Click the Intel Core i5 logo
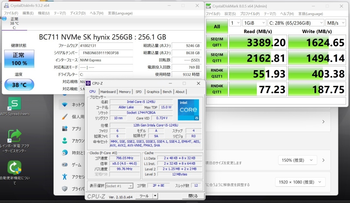Screen dimensions: 350x203 click(x=188, y=110)
